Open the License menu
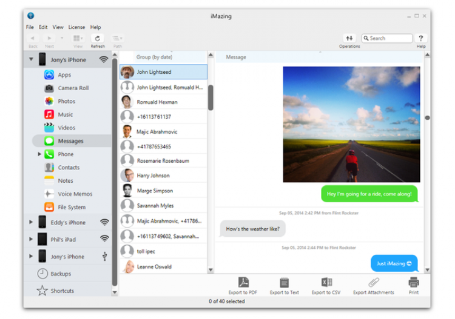Viewport: 455px width, 319px height. point(76,27)
